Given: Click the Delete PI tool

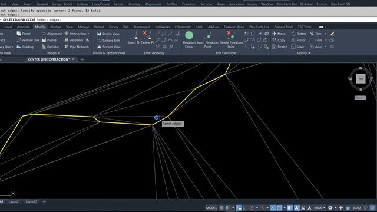Looking at the screenshot, I should (x=147, y=38).
